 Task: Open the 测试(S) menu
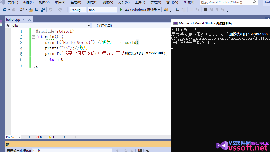pos(108,2)
